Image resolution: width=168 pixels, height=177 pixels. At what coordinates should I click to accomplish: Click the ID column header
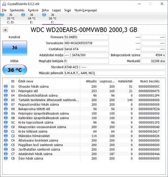tap(13, 81)
